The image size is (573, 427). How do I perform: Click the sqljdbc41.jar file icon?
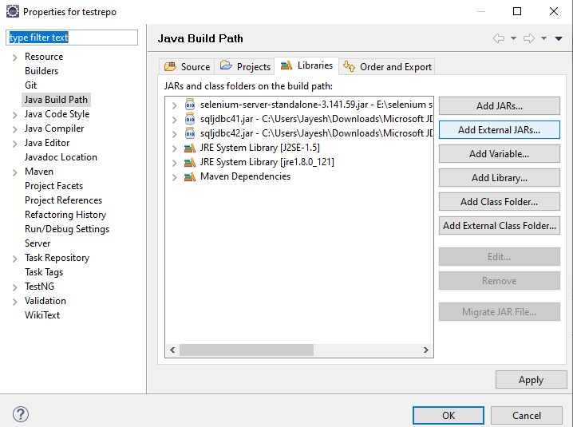tap(190, 119)
